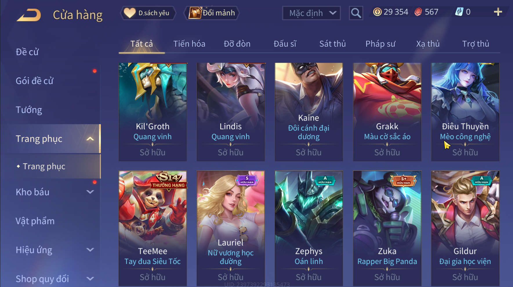Click the back arrow icon
This screenshot has height=287, width=513.
point(29,15)
